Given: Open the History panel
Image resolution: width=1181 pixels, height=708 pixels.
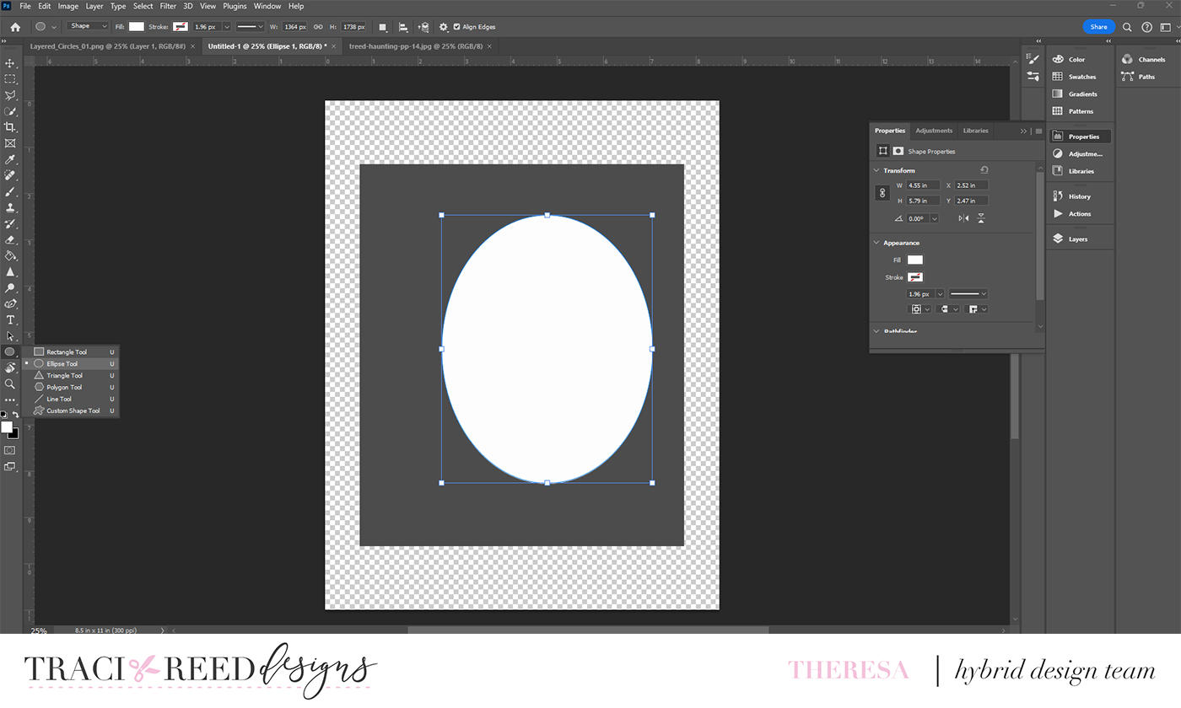Looking at the screenshot, I should pos(1079,196).
